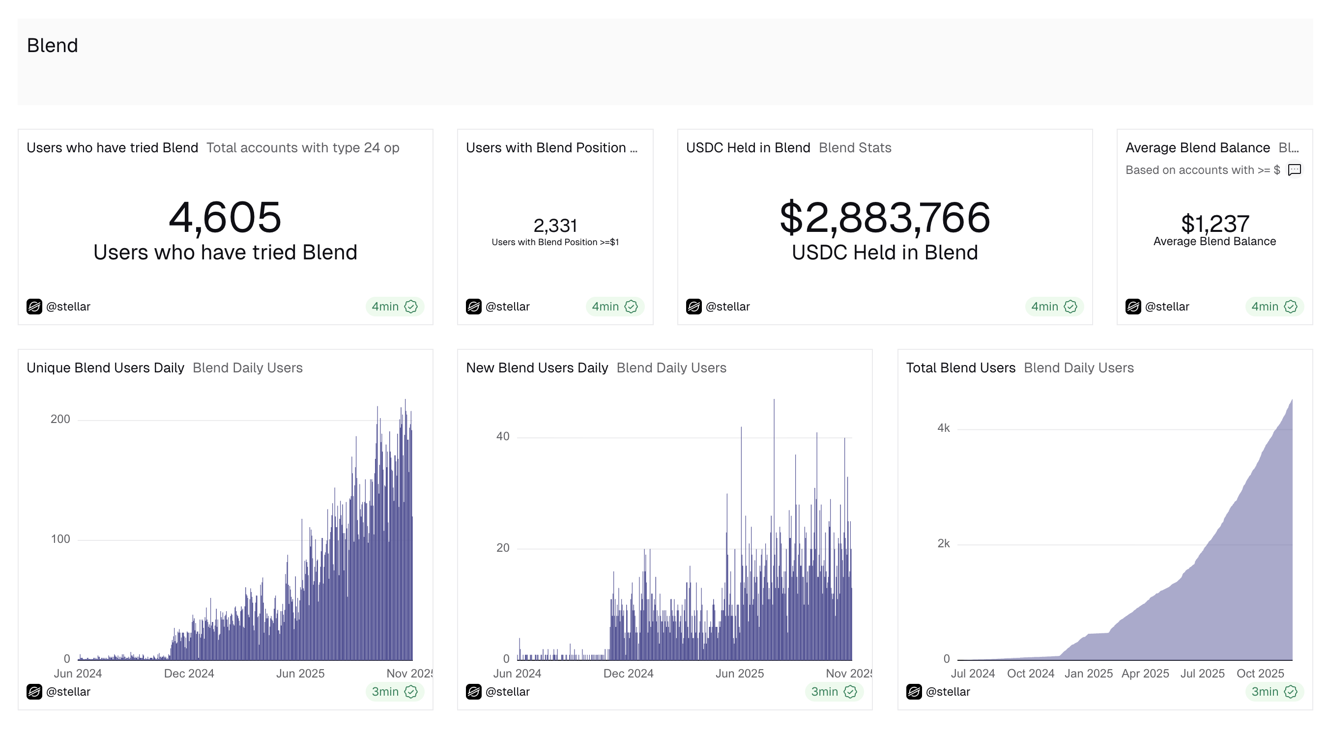Click the Stellar avatar icon on the Total Blend Users card
Screen dimensions: 1329x733
[x=913, y=692]
